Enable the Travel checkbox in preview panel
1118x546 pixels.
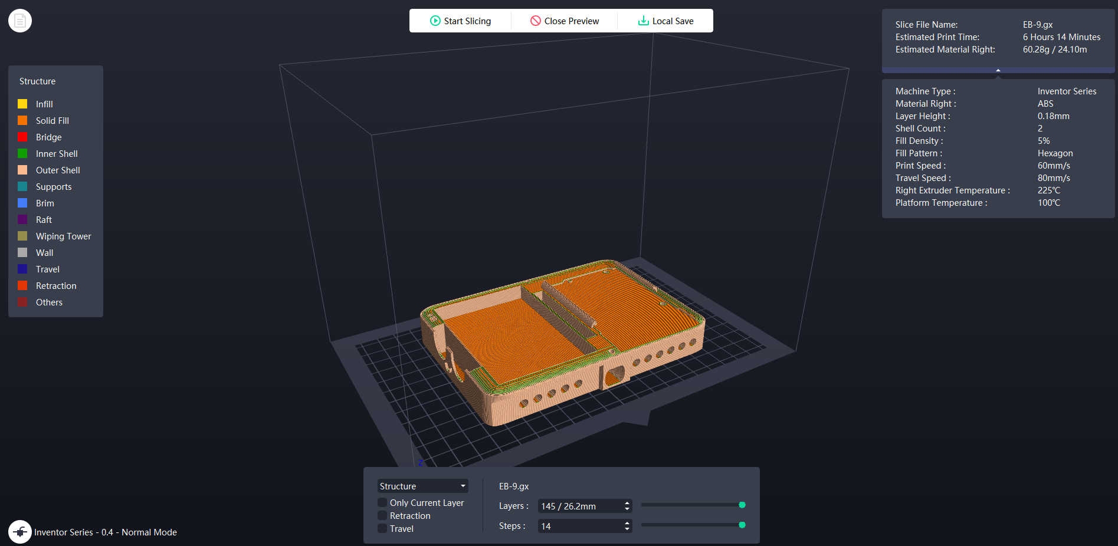click(382, 528)
